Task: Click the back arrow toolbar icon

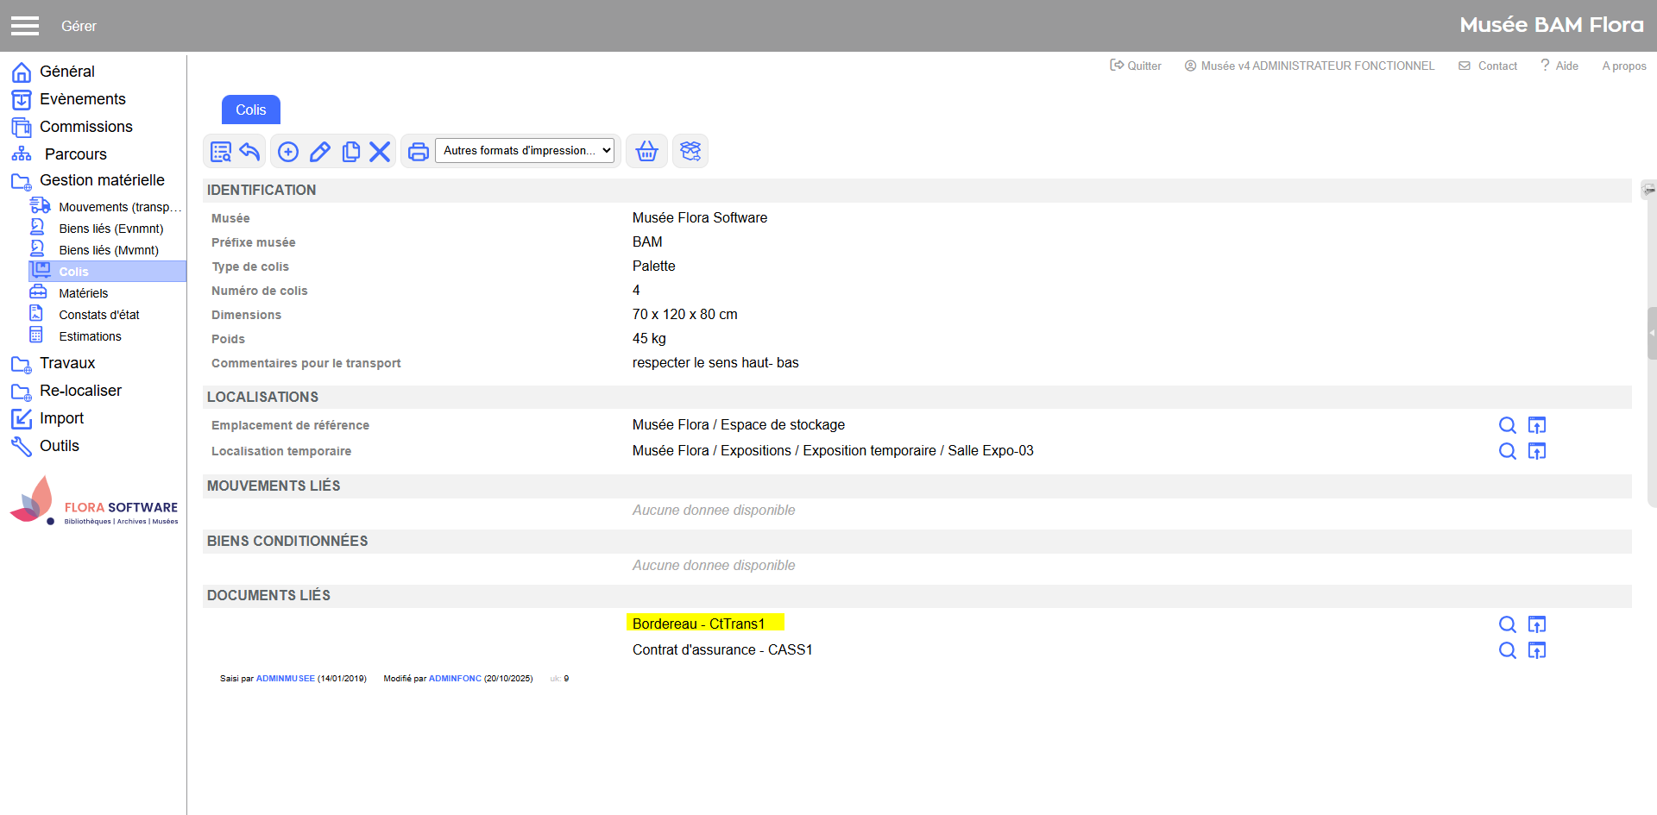Action: pos(250,152)
